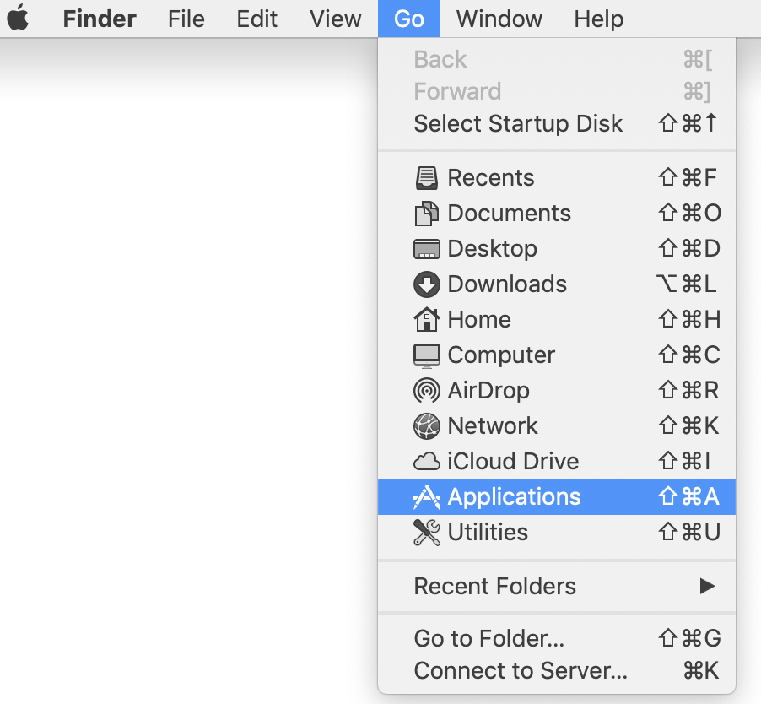
Task: Open the File menu
Action: coord(186,19)
